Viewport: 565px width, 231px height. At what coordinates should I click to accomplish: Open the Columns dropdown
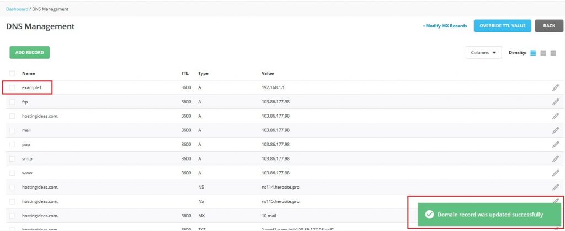tap(483, 52)
